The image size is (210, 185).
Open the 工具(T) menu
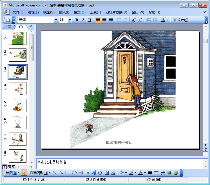(x=95, y=12)
